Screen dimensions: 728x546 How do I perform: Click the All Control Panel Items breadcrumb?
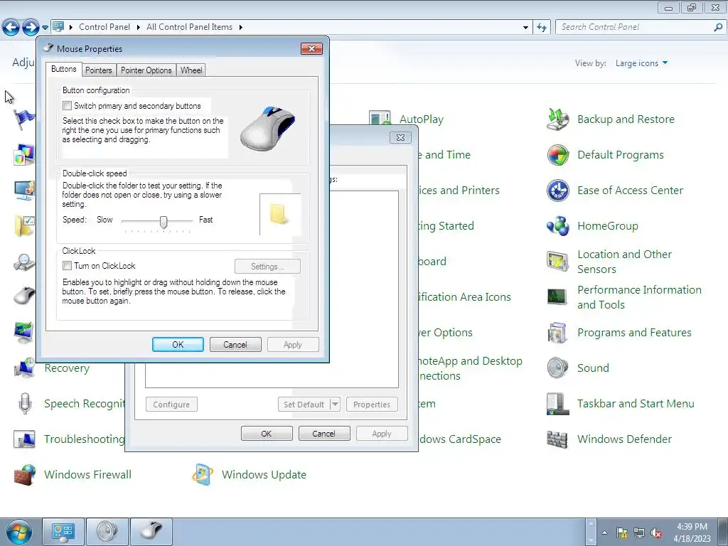189,27
